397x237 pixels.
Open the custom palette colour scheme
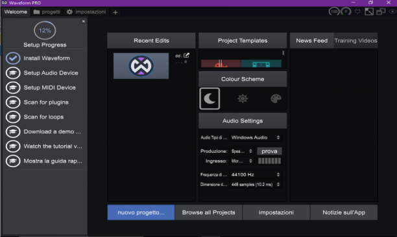276,98
